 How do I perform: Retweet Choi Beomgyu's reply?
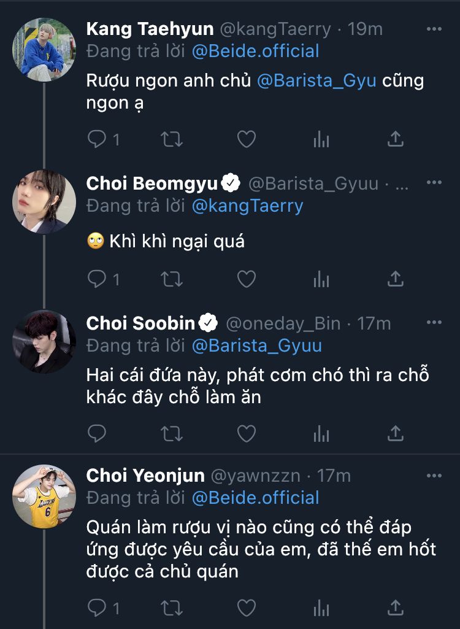pos(172,279)
